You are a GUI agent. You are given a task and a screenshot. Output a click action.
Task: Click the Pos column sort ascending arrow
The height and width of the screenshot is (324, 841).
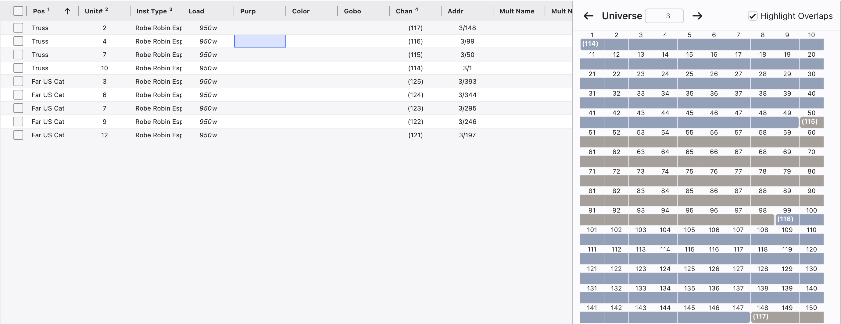67,11
